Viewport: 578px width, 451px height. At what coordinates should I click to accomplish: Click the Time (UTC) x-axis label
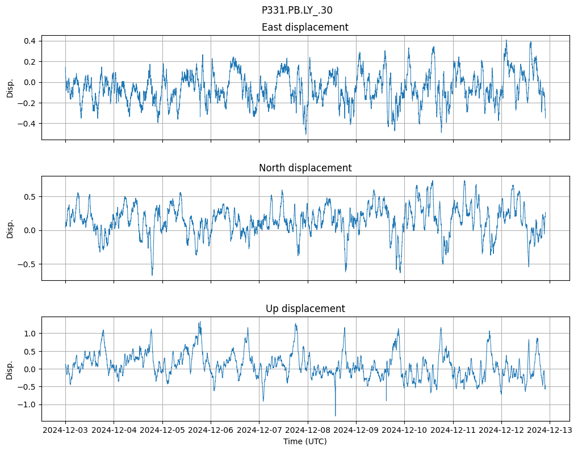[x=305, y=441]
